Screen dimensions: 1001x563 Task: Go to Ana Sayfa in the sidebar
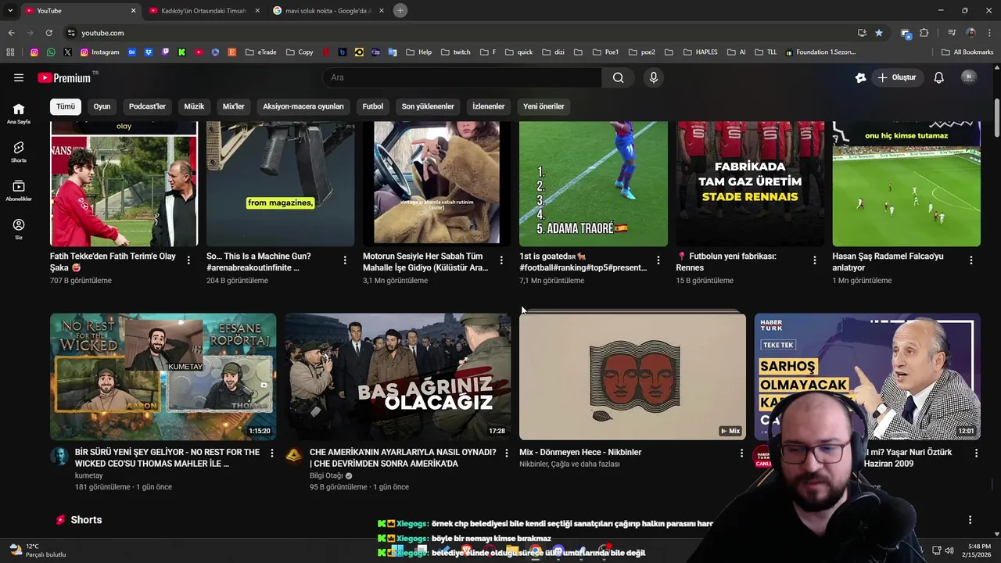[19, 113]
